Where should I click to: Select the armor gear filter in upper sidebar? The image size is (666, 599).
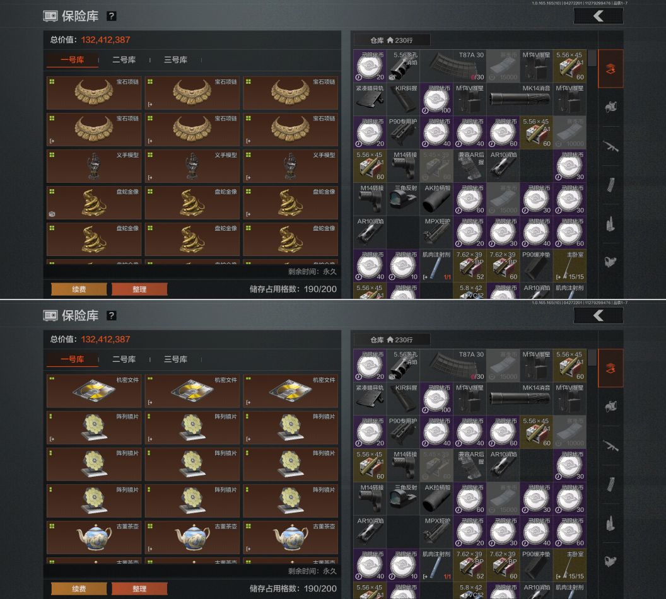pos(610,107)
